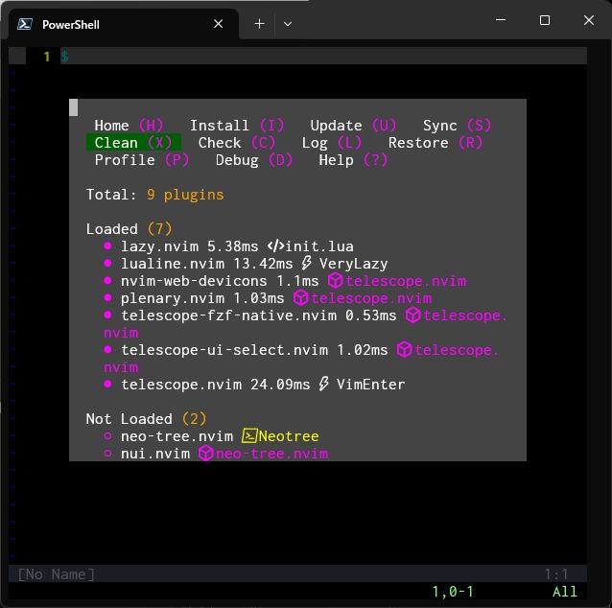This screenshot has width=612, height=608.
Task: Click the package icon on nvim-web-devicons row
Action: 336,281
